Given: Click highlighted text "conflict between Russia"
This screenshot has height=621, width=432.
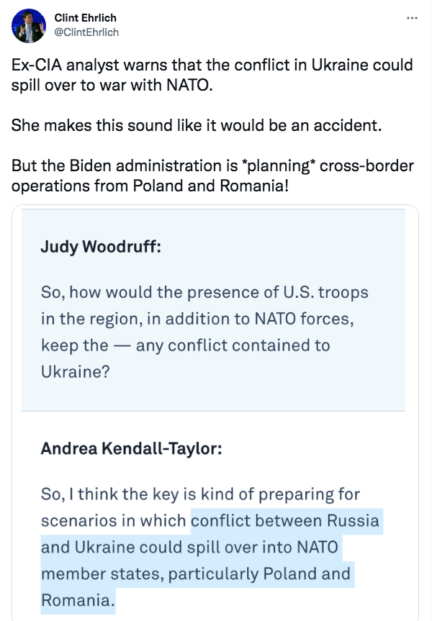Looking at the screenshot, I should [x=285, y=520].
